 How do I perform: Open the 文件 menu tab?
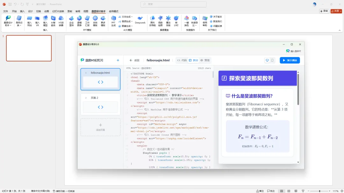[x=5, y=11]
